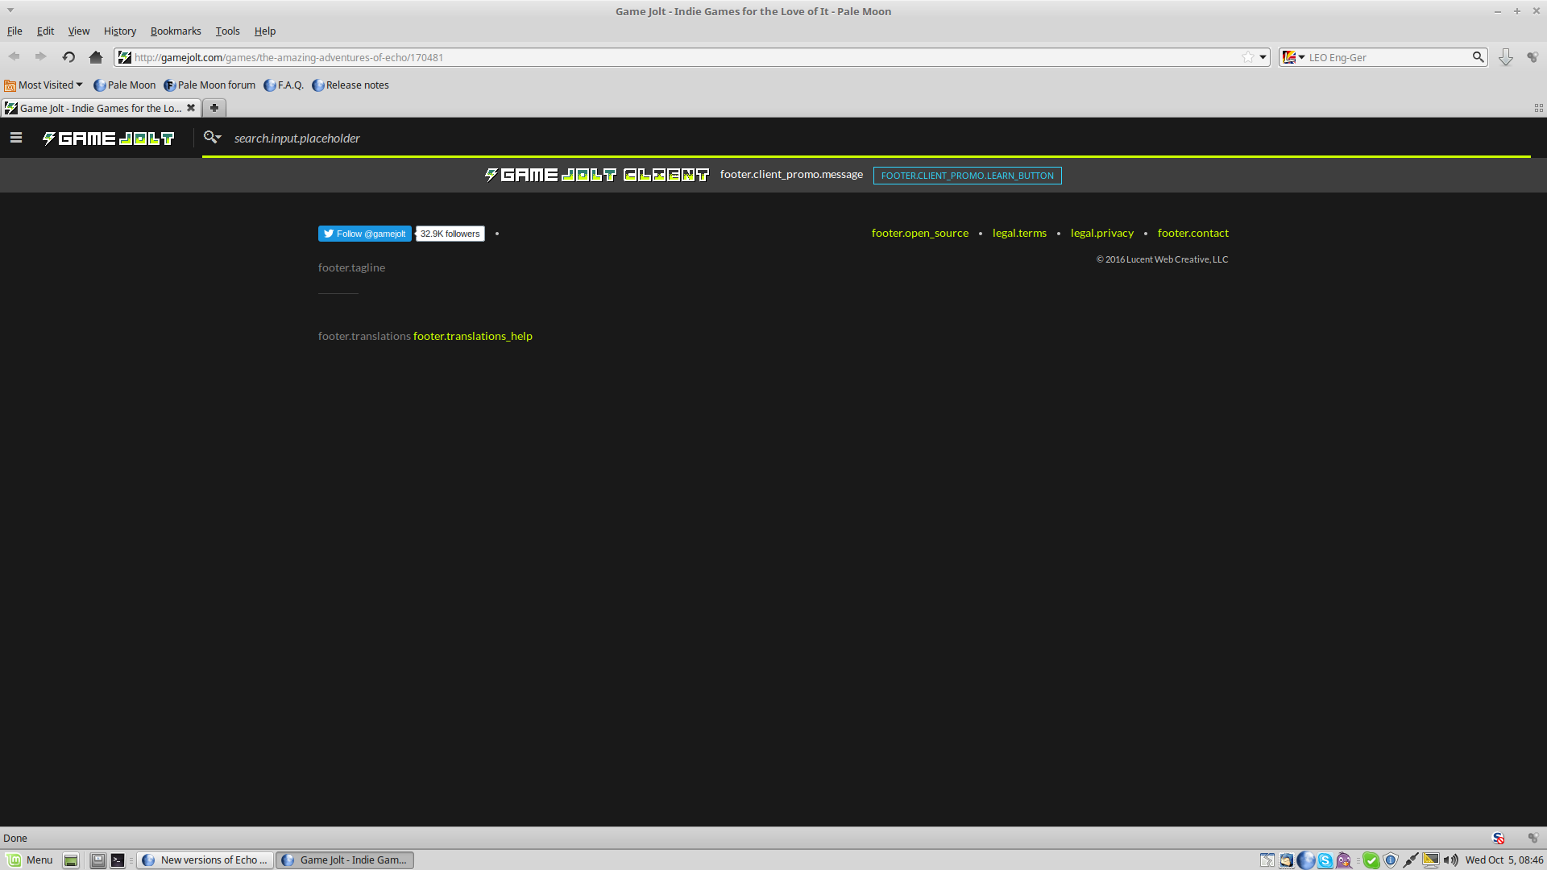Click the Follow @gamejolt Twitter button
This screenshot has height=870, width=1547.
pos(365,234)
